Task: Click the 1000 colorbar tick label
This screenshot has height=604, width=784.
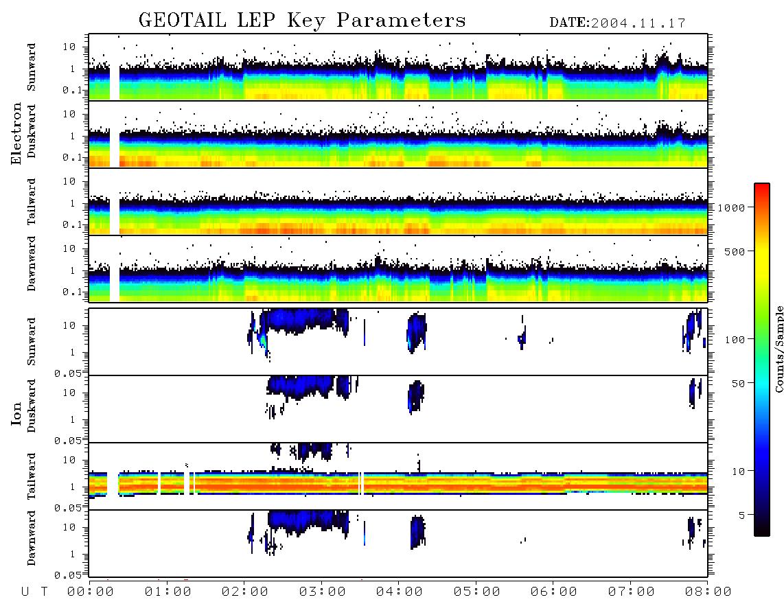Action: [732, 208]
